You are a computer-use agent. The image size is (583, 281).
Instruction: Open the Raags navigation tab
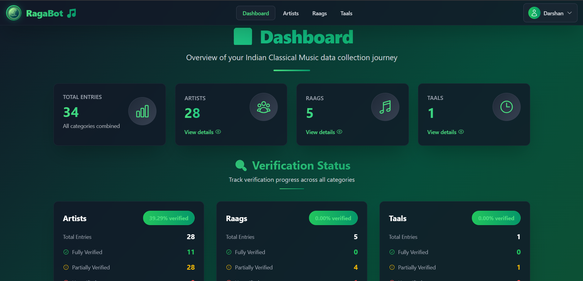(x=319, y=13)
